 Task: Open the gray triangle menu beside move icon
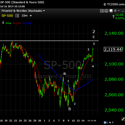(x=119, y=11)
